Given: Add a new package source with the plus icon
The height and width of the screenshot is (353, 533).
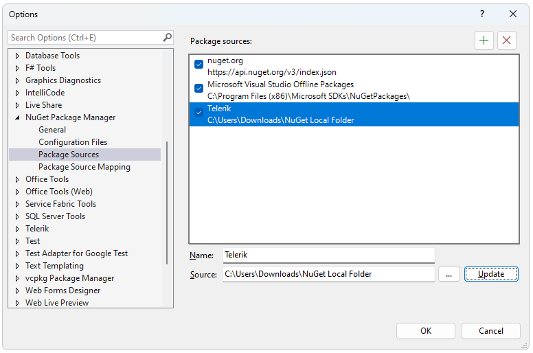Looking at the screenshot, I should pos(484,41).
